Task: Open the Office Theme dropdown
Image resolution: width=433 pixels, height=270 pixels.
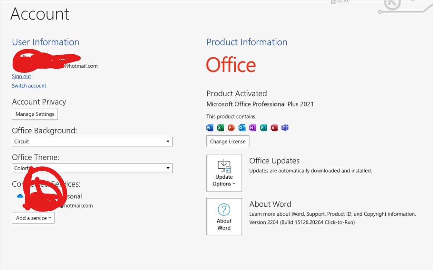Action: click(92, 168)
